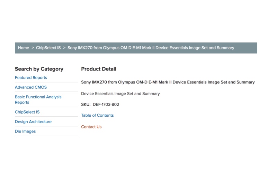Select the Advanced CMOS category
The height and width of the screenshot is (184, 277).
[x=30, y=87]
